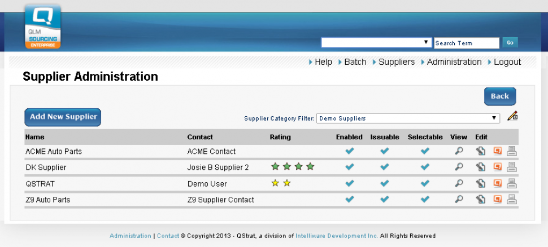Toggle Issuable checkmark for DK Supplier
This screenshot has height=247, width=548.
click(384, 167)
